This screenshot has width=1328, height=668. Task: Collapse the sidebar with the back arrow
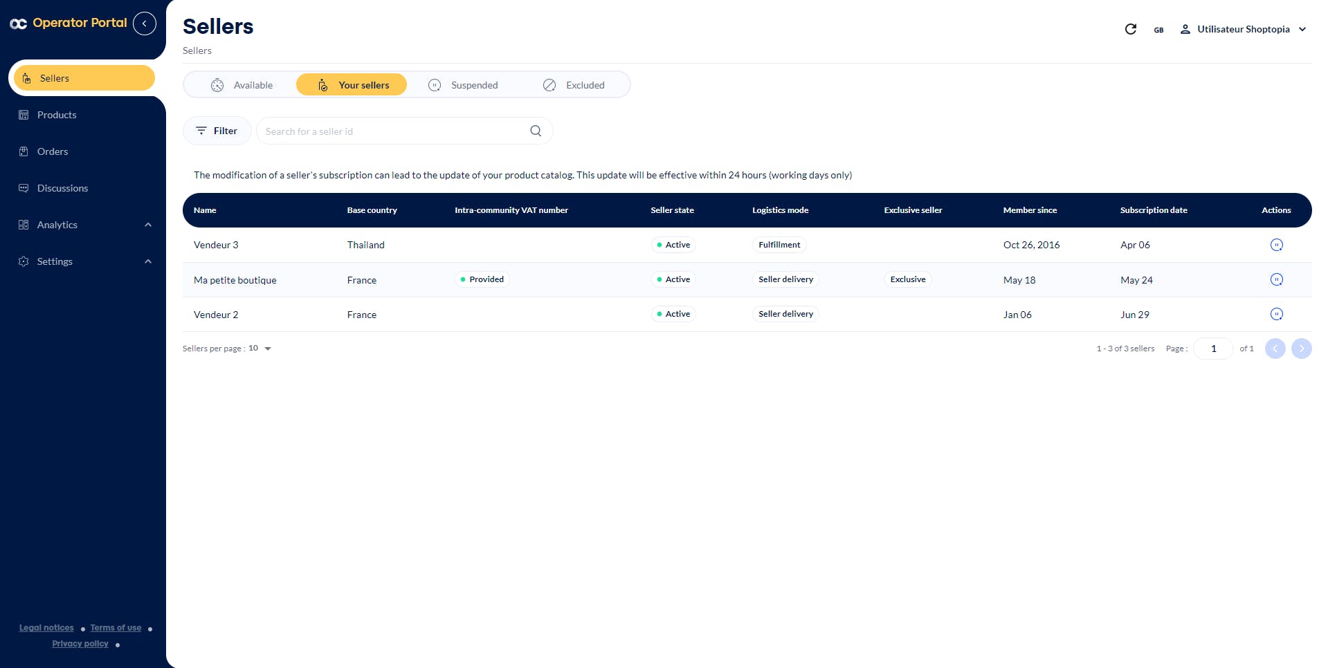(145, 24)
